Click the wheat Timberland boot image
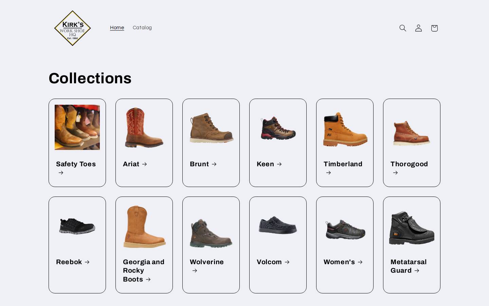489x306 pixels. [x=345, y=129]
